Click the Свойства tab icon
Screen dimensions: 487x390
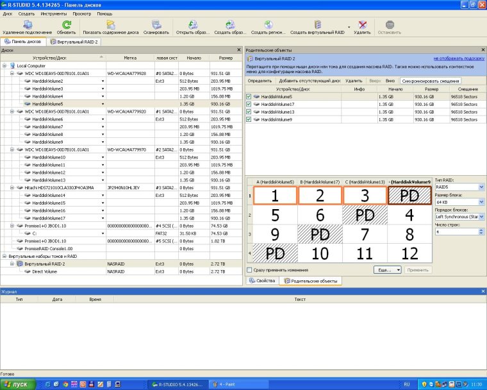pos(252,280)
